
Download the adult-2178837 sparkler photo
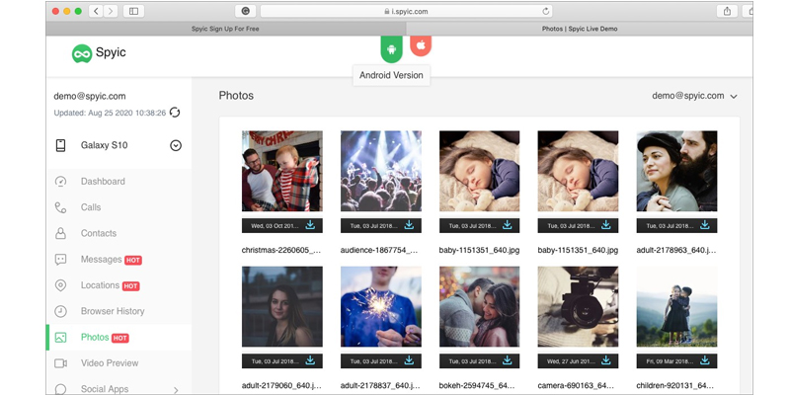click(409, 360)
